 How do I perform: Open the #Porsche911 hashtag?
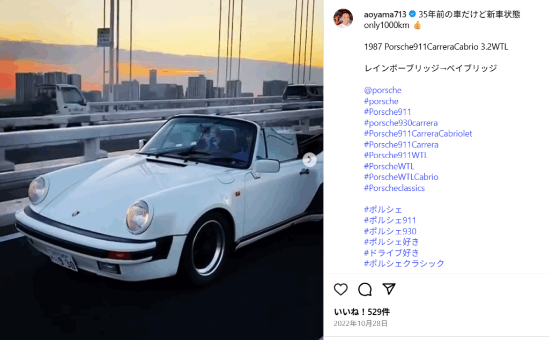[x=387, y=112]
